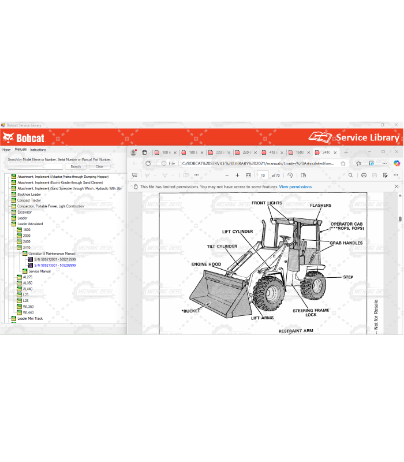
Task: Click the Search button
Action: coord(76,166)
